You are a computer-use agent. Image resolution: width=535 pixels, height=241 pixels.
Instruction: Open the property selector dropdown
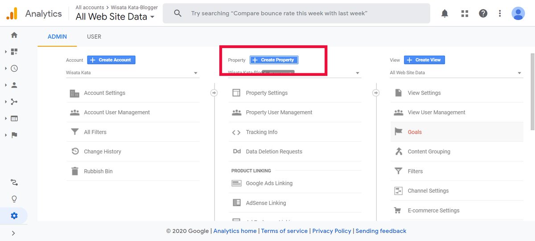(294, 72)
